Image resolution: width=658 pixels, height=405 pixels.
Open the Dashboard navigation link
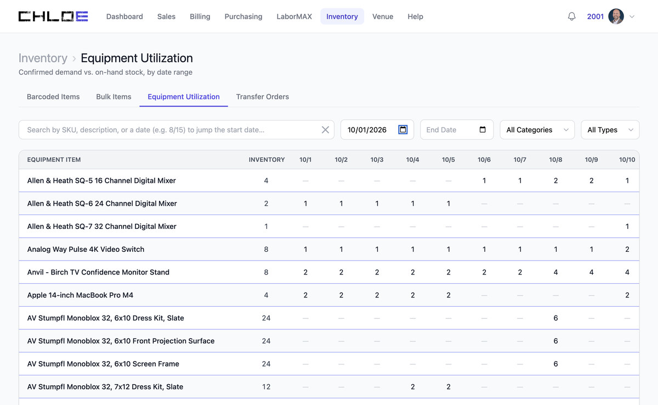pyautogui.click(x=124, y=16)
